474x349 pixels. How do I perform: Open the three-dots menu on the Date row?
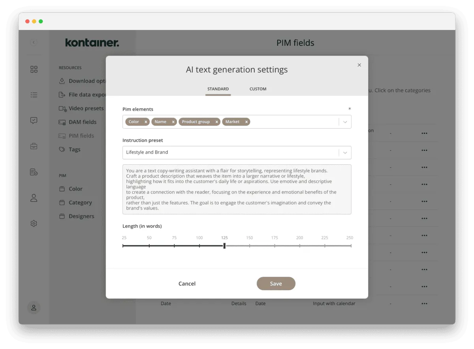(424, 304)
